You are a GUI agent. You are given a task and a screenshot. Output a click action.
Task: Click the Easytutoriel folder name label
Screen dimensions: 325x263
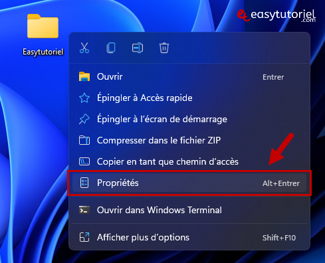[x=43, y=52]
